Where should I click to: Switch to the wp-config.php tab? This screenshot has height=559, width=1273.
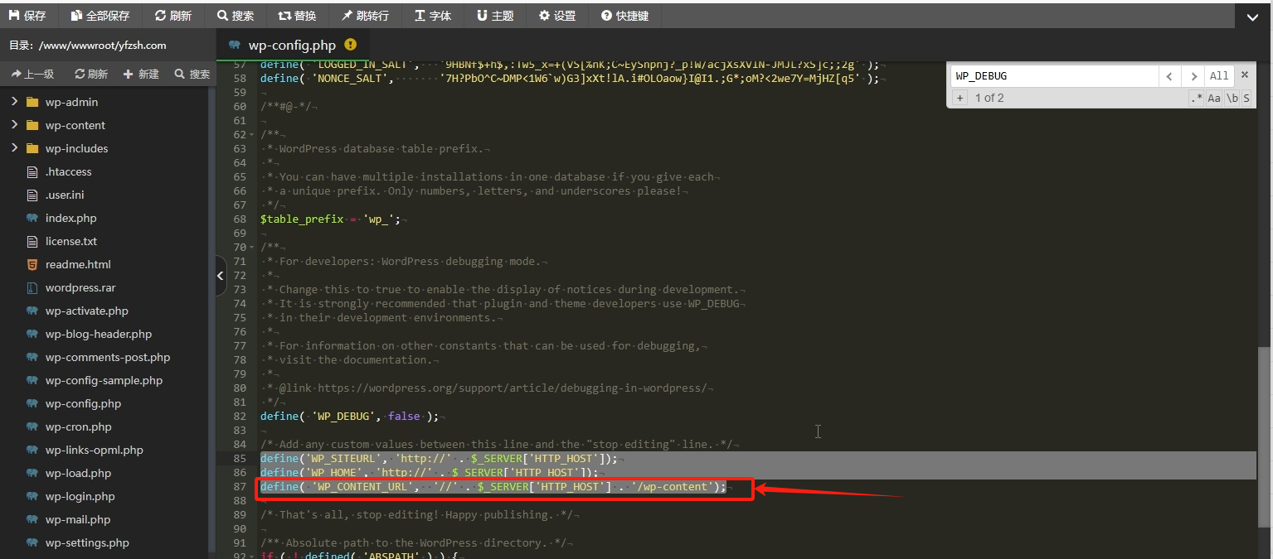[293, 45]
